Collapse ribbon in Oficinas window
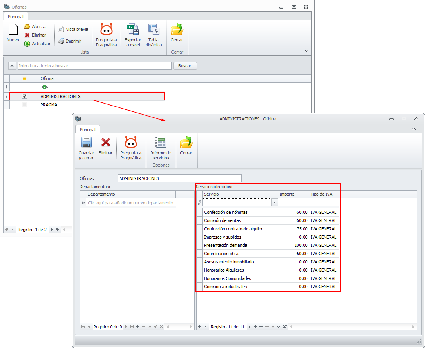This screenshot has width=425, height=348. click(306, 51)
